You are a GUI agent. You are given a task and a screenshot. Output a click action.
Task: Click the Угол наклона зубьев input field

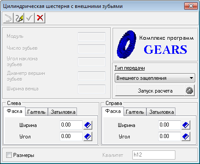click(x=91, y=62)
